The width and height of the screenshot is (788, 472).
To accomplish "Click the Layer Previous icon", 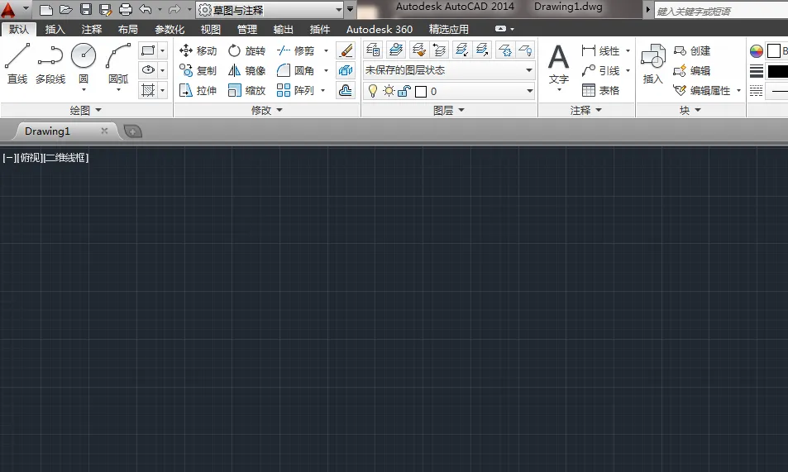I will pyautogui.click(x=439, y=50).
